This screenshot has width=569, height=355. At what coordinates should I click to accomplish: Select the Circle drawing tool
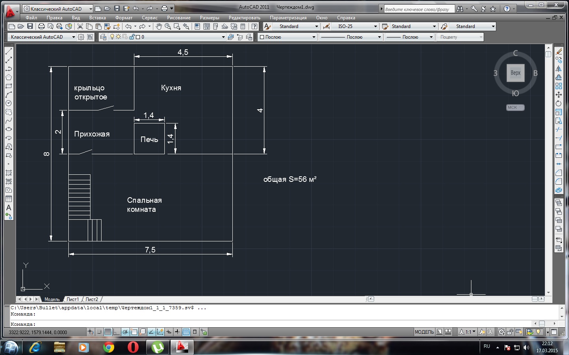pyautogui.click(x=9, y=103)
